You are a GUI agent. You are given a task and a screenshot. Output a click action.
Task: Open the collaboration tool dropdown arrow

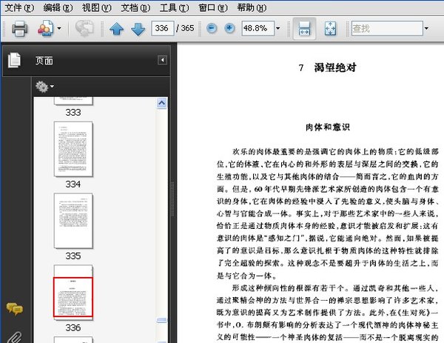click(x=59, y=29)
